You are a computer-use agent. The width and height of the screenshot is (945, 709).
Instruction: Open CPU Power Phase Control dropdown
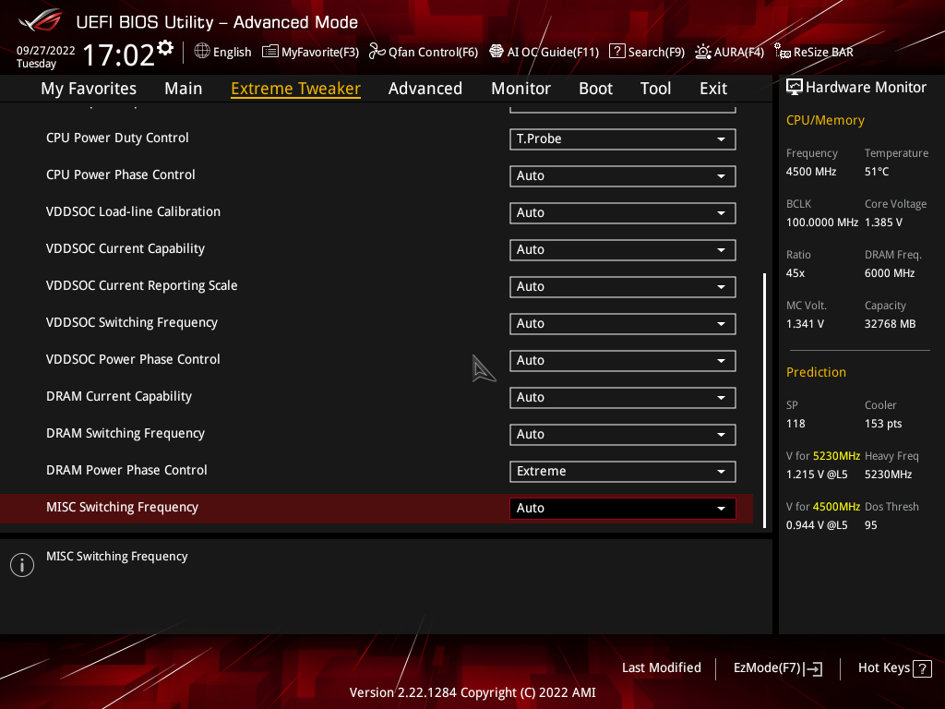coord(623,176)
